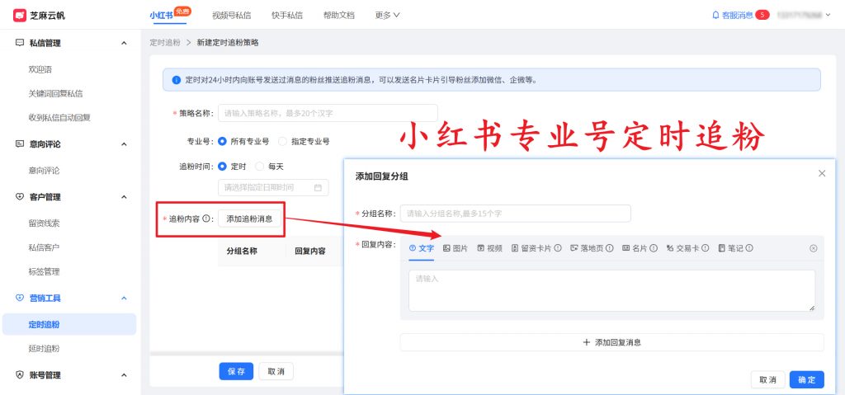This screenshot has height=395, width=845.
Task: Click the info icon beside 留资卡片
Action: [558, 248]
